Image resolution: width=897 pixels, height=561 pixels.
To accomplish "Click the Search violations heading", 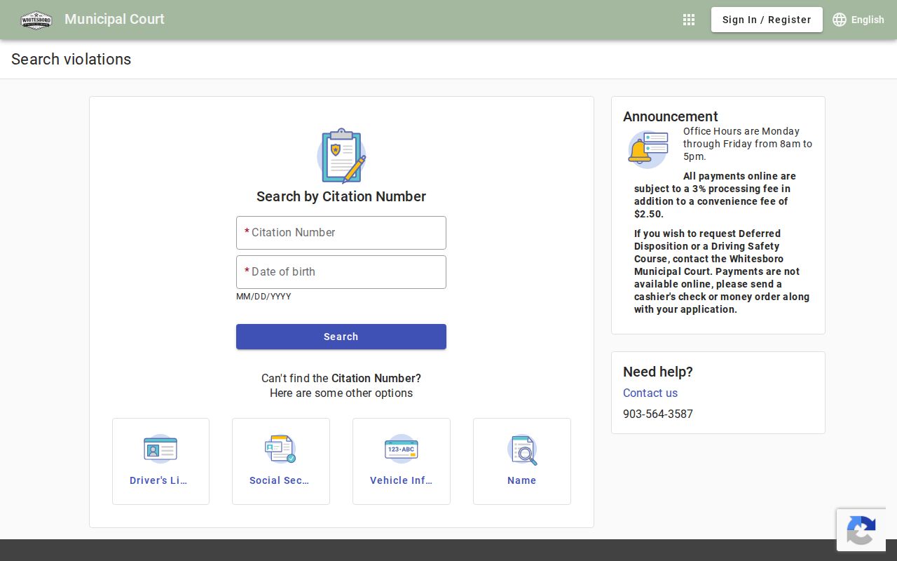I will (x=71, y=59).
